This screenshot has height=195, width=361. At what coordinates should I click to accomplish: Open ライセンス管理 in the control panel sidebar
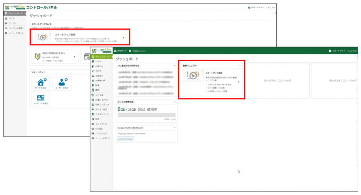[x=16, y=28]
